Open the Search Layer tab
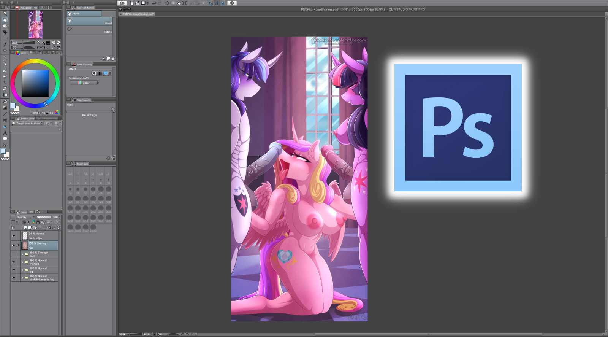The width and height of the screenshot is (608, 337). (x=26, y=119)
